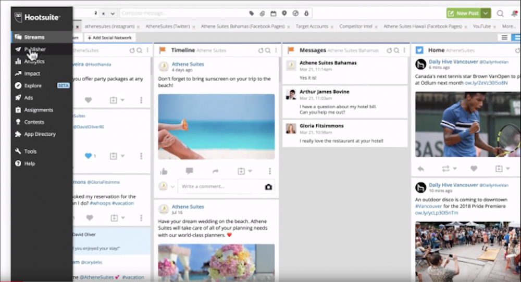The height and width of the screenshot is (282, 521).
Task: Refresh the Timeline stream
Action: point(260,50)
